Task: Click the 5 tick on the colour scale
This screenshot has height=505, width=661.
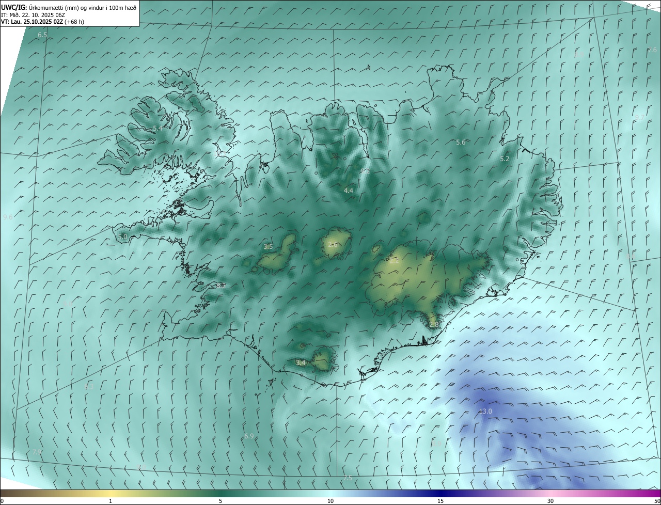Action: 221,501
